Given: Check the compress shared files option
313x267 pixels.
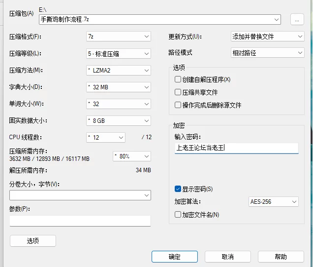Looking at the screenshot, I should 178,92.
